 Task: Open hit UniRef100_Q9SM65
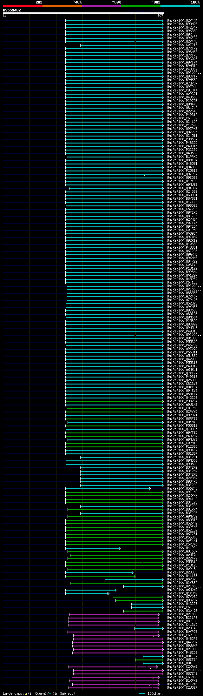(x=182, y=52)
